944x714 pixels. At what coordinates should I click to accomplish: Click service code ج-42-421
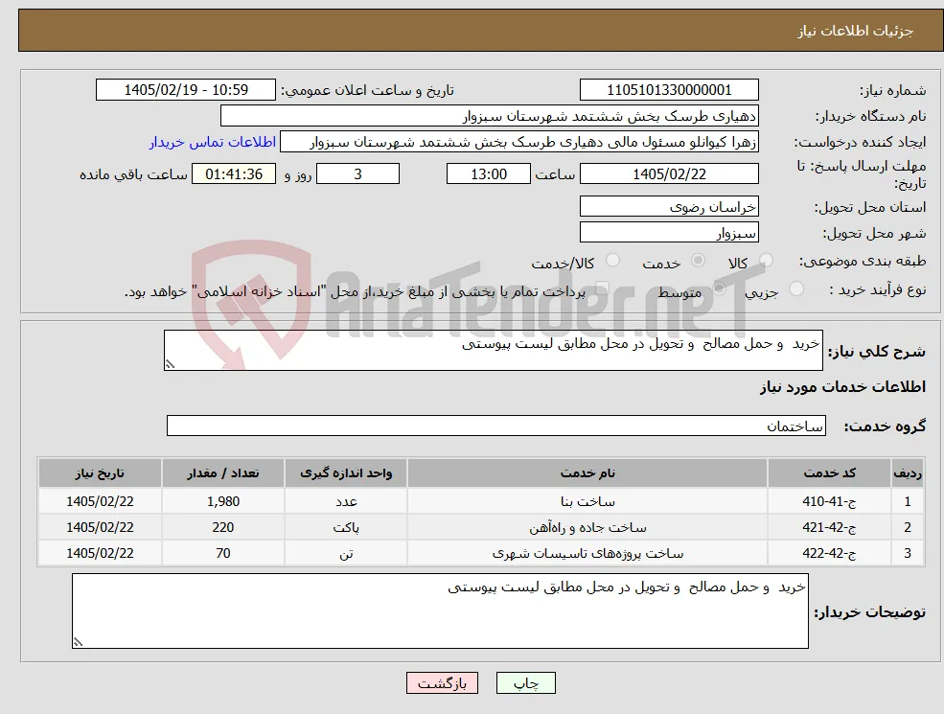coord(829,527)
